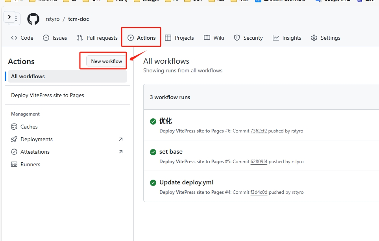Screen dimensions: 379x241
Task: Switch to the Wiki tab
Action: tap(214, 38)
